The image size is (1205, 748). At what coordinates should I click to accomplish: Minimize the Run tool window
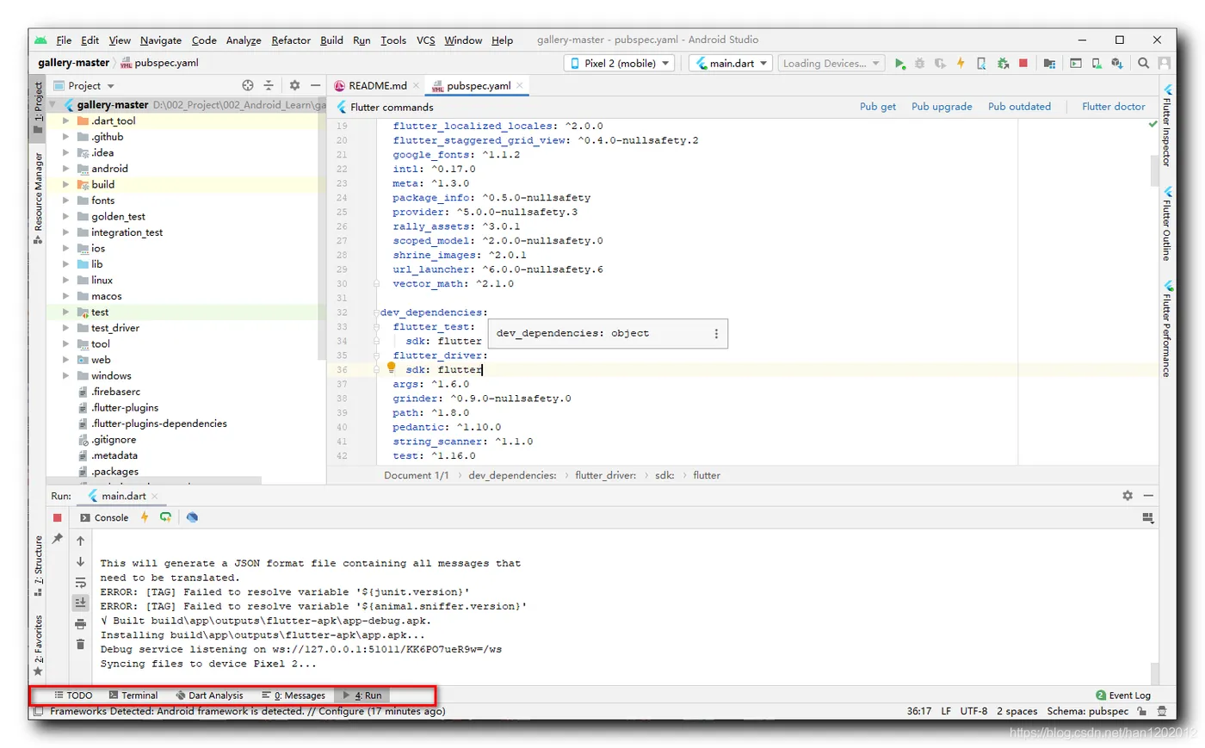1148,495
